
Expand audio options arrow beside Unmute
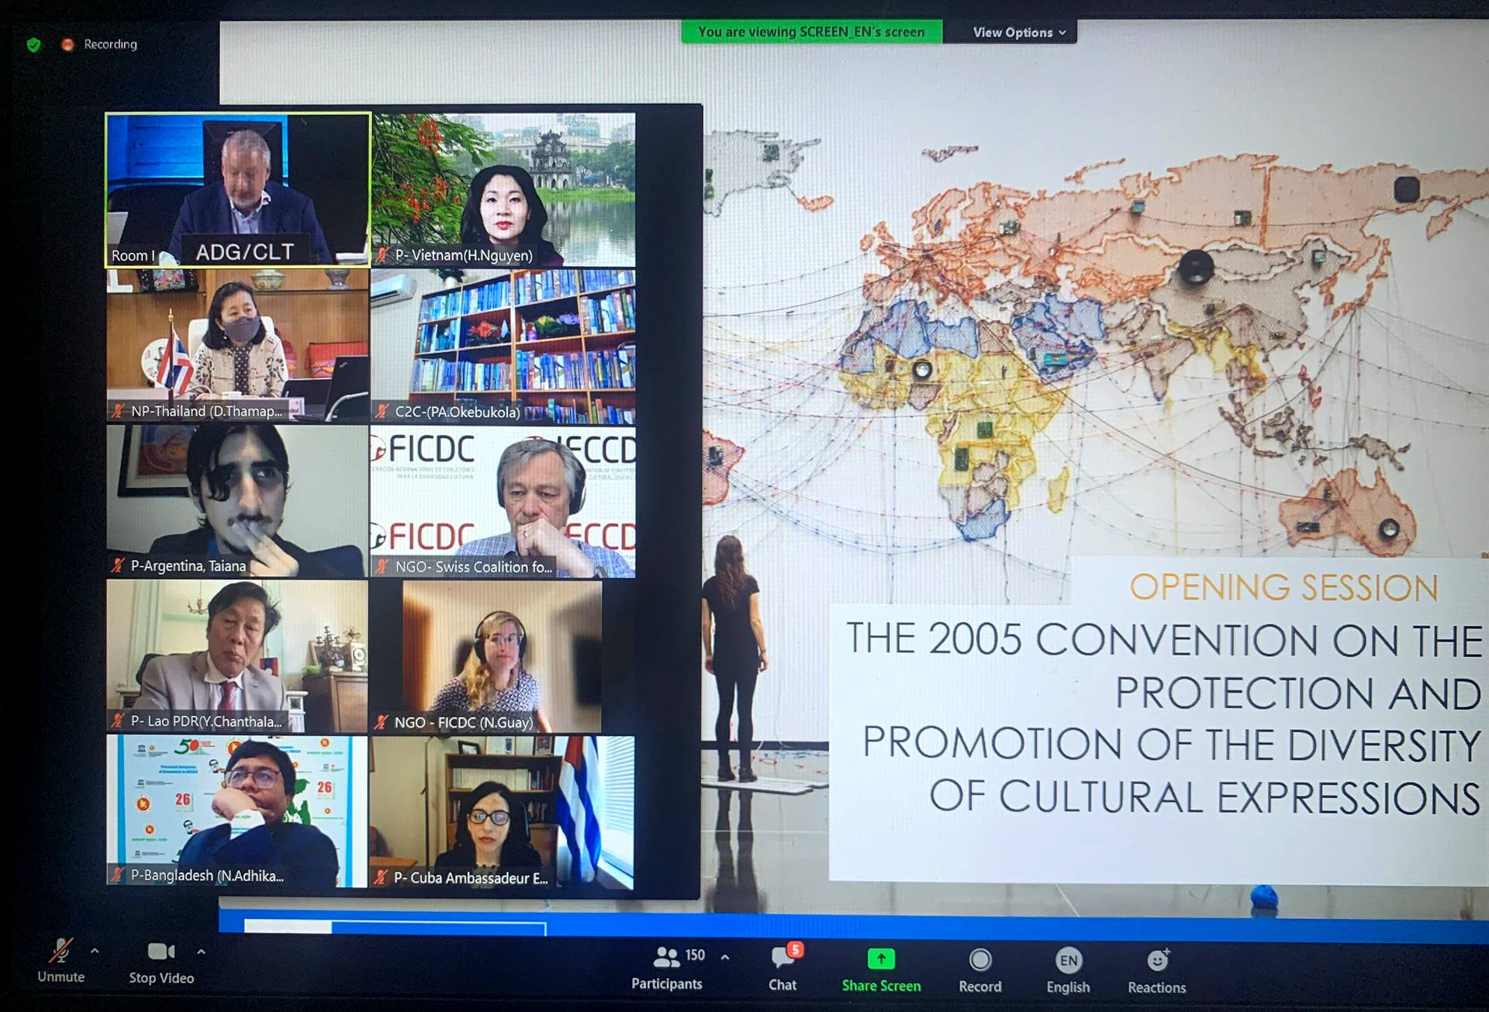[x=95, y=950]
